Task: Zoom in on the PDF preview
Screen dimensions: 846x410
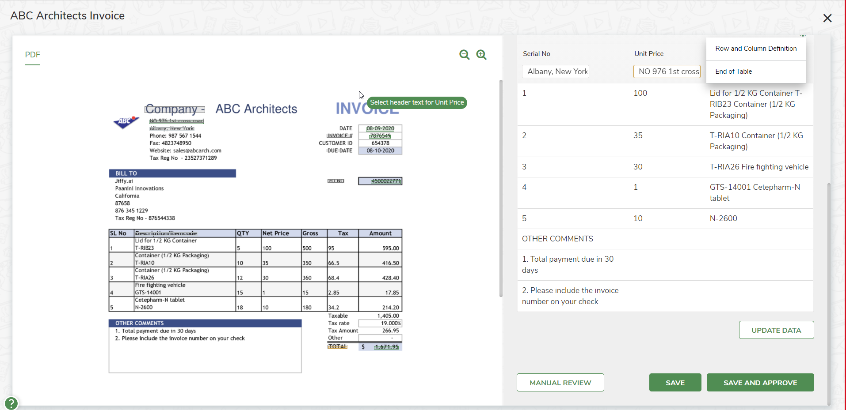Action: 481,55
